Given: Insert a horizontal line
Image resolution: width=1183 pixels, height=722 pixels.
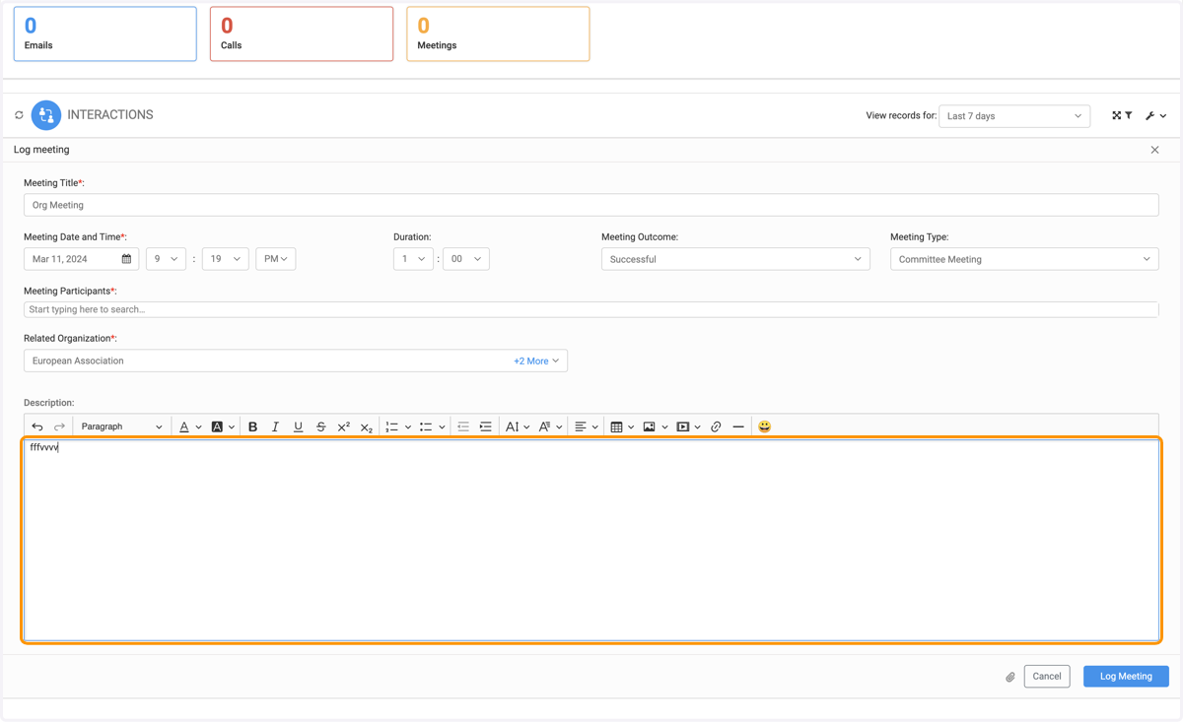Looking at the screenshot, I should pos(738,427).
